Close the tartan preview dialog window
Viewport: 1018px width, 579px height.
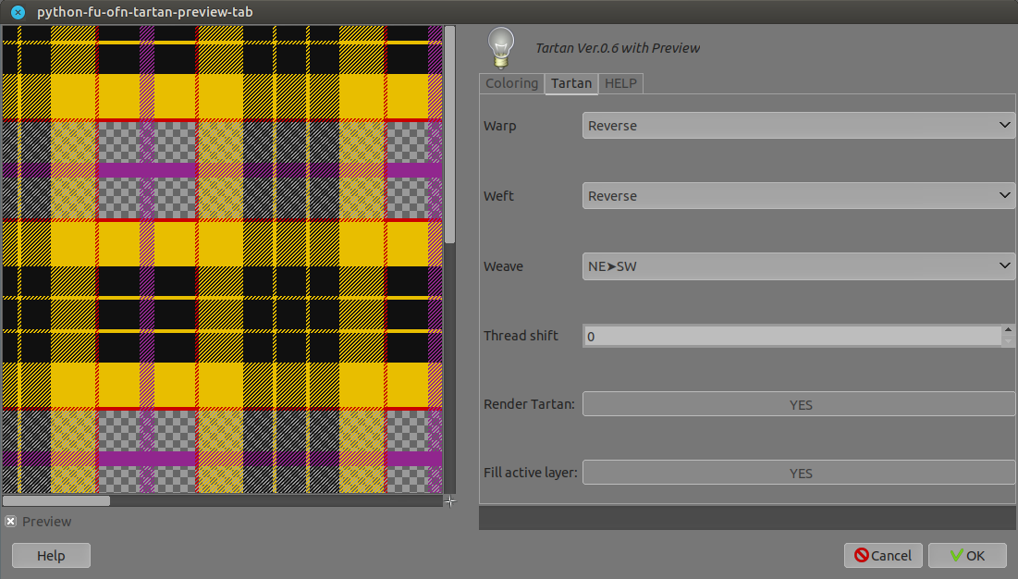pos(18,12)
